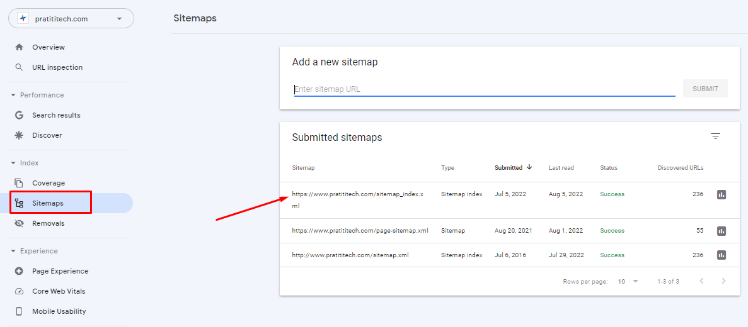Open Core Web Vitals report

click(59, 291)
